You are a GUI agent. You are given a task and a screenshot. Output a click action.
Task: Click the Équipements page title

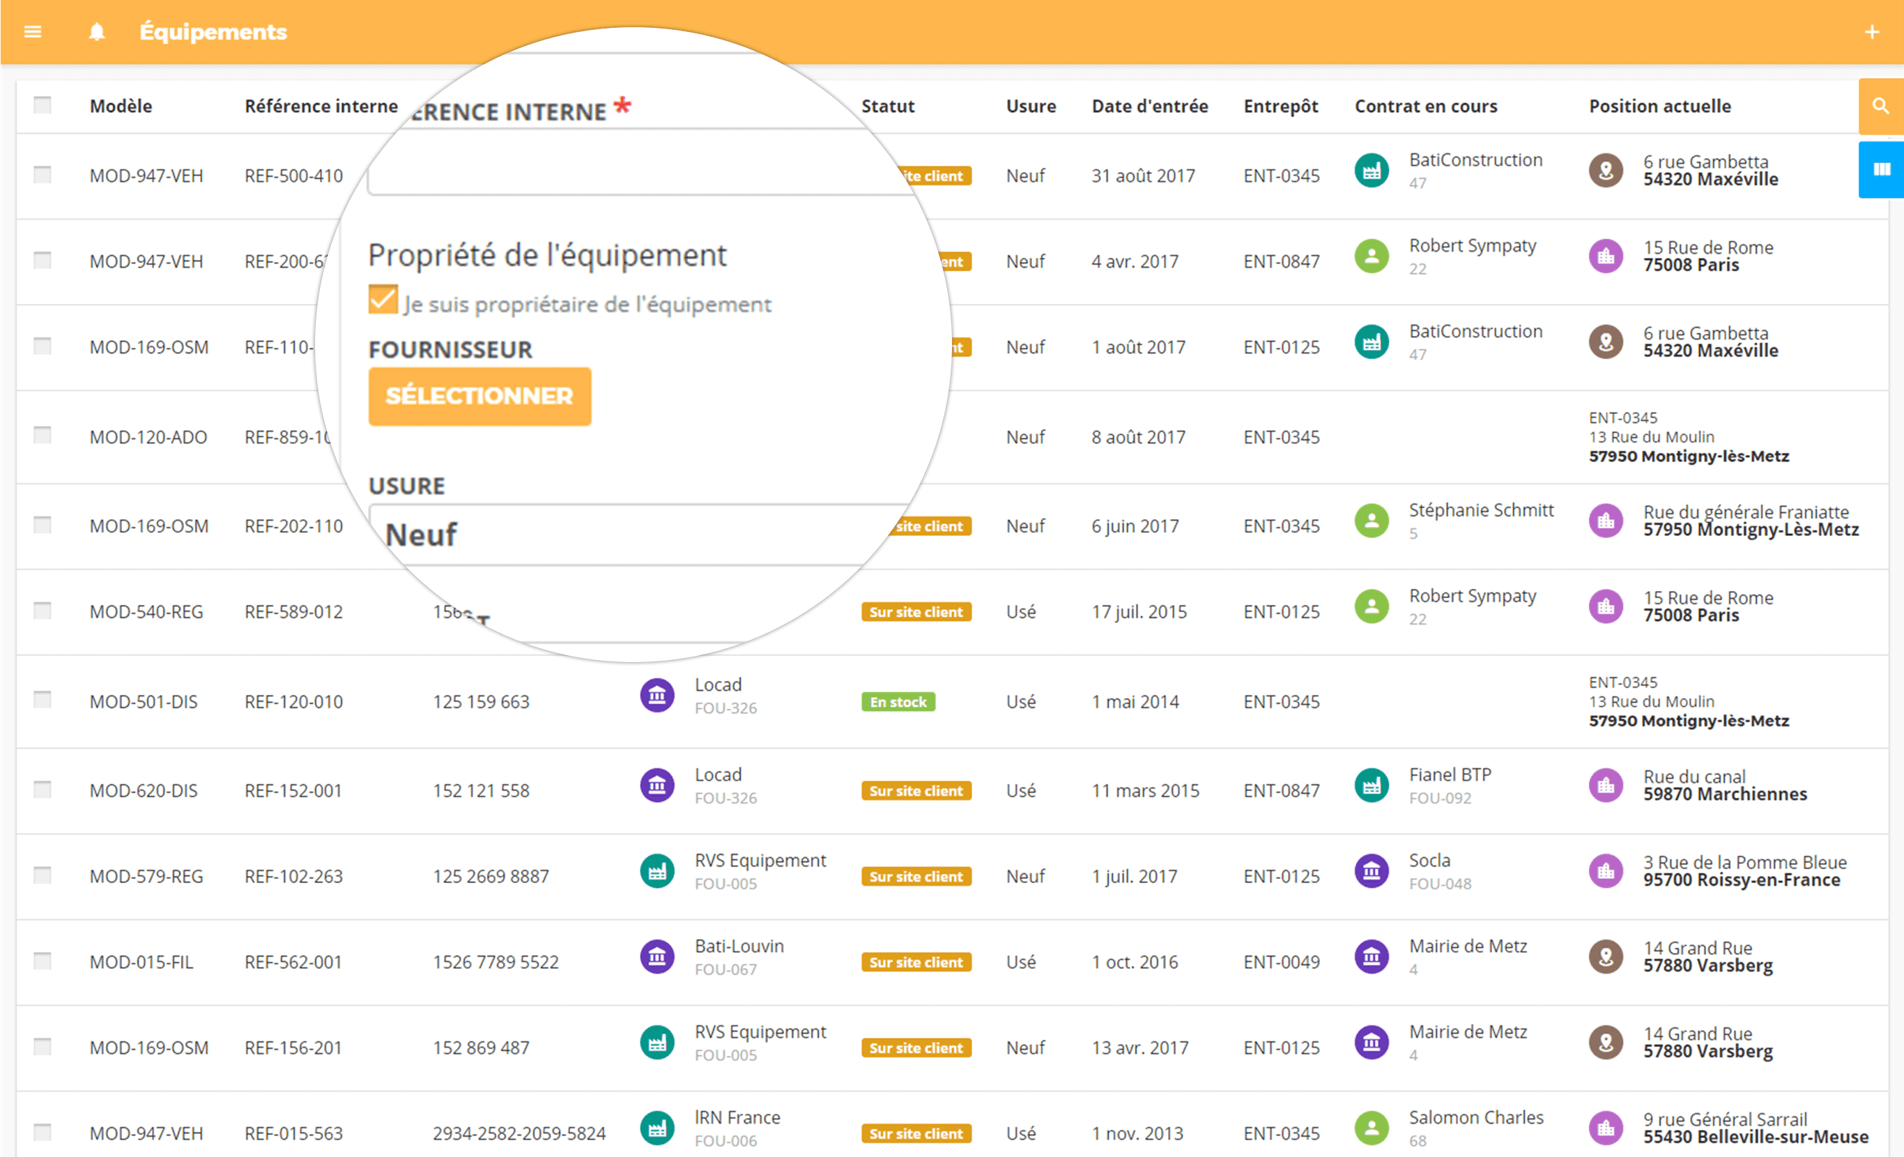point(213,31)
